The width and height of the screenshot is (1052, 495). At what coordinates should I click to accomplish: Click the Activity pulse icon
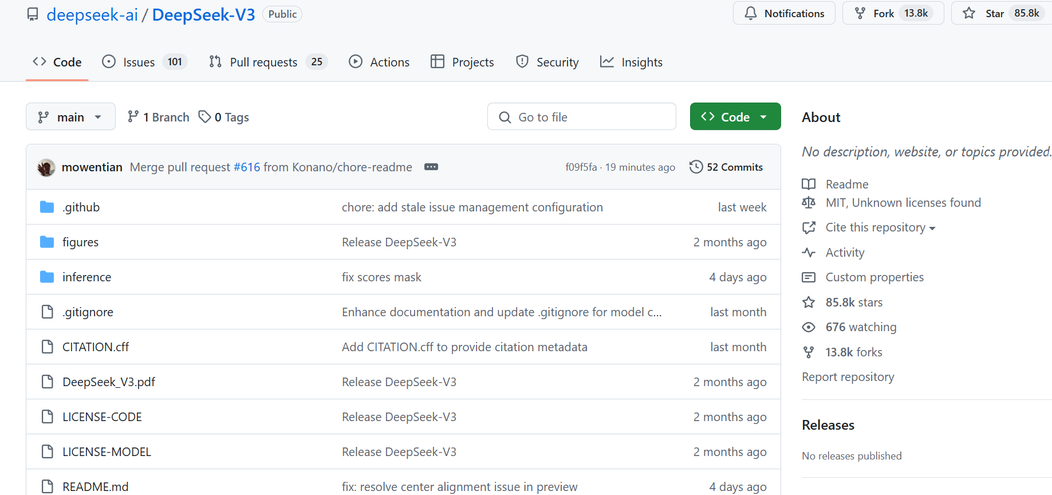(x=809, y=253)
